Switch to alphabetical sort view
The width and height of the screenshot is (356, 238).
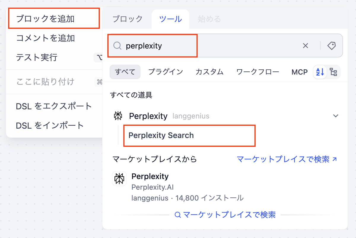(320, 72)
